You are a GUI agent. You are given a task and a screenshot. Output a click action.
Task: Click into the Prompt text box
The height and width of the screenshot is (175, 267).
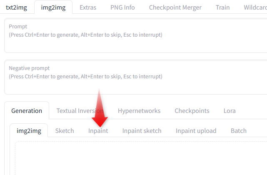coord(136,35)
